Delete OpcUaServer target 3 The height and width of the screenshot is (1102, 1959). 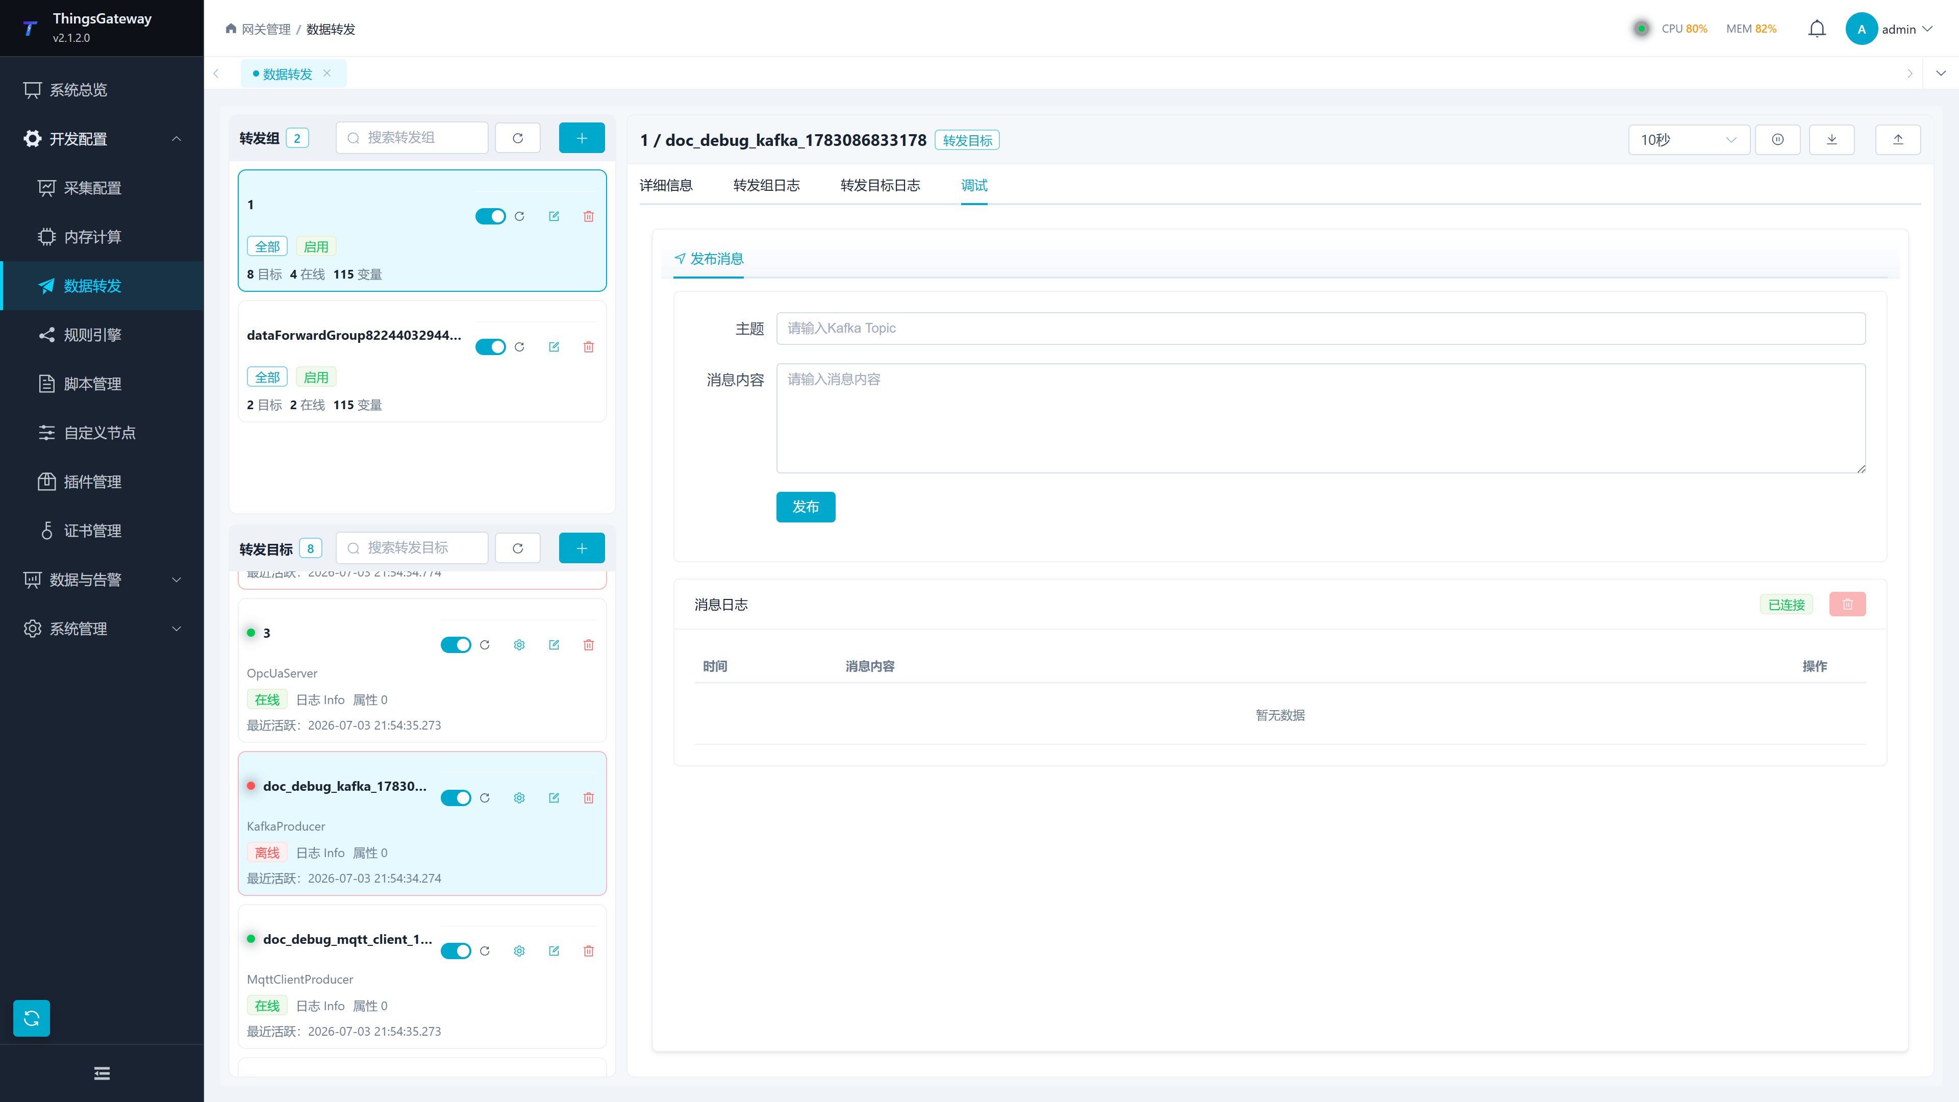[x=589, y=644]
